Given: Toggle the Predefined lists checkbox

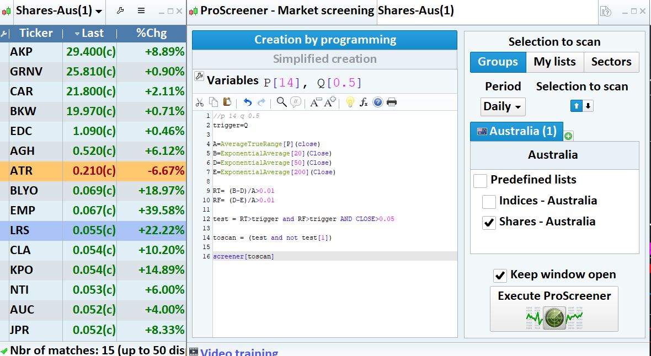Looking at the screenshot, I should tap(480, 181).
